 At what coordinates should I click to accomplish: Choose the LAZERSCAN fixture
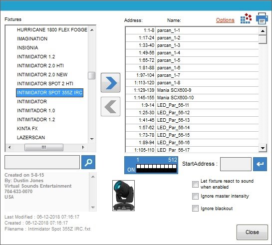(x=31, y=138)
